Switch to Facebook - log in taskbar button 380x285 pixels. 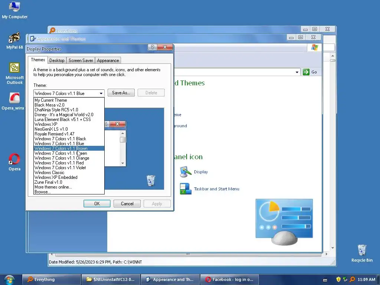pos(229,279)
